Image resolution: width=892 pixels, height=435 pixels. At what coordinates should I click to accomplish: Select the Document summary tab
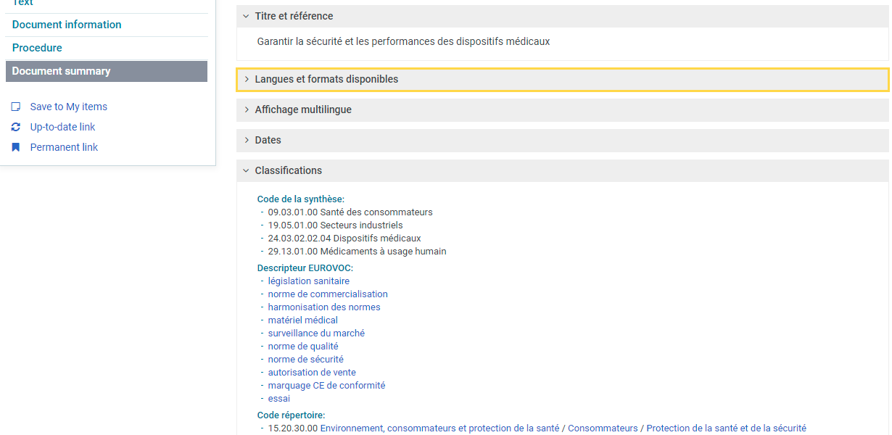pos(62,71)
